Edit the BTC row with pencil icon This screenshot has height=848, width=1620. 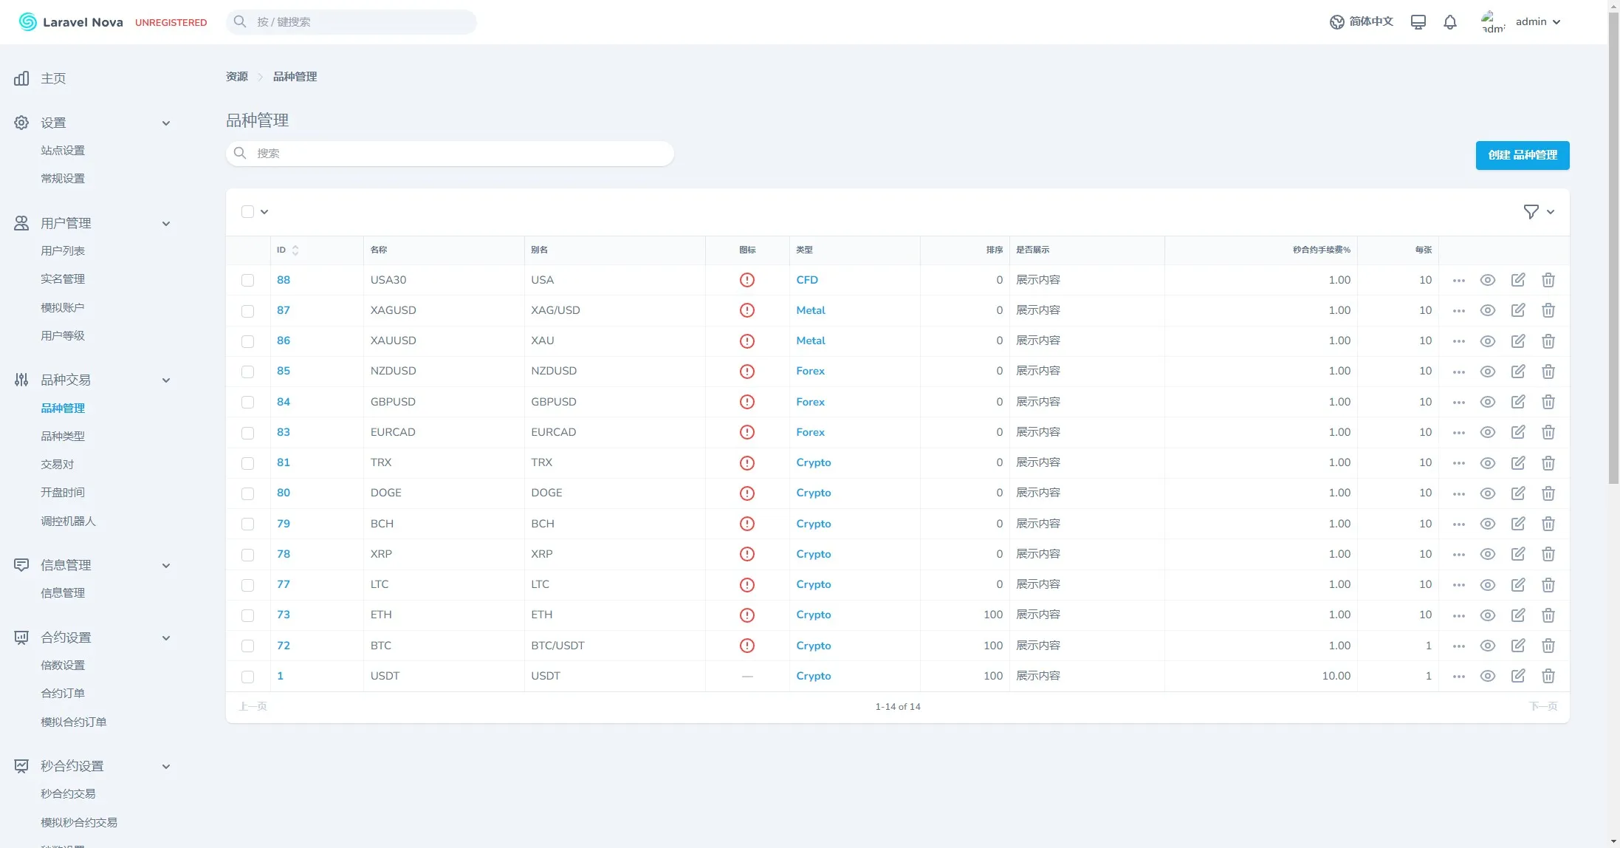pos(1518,646)
